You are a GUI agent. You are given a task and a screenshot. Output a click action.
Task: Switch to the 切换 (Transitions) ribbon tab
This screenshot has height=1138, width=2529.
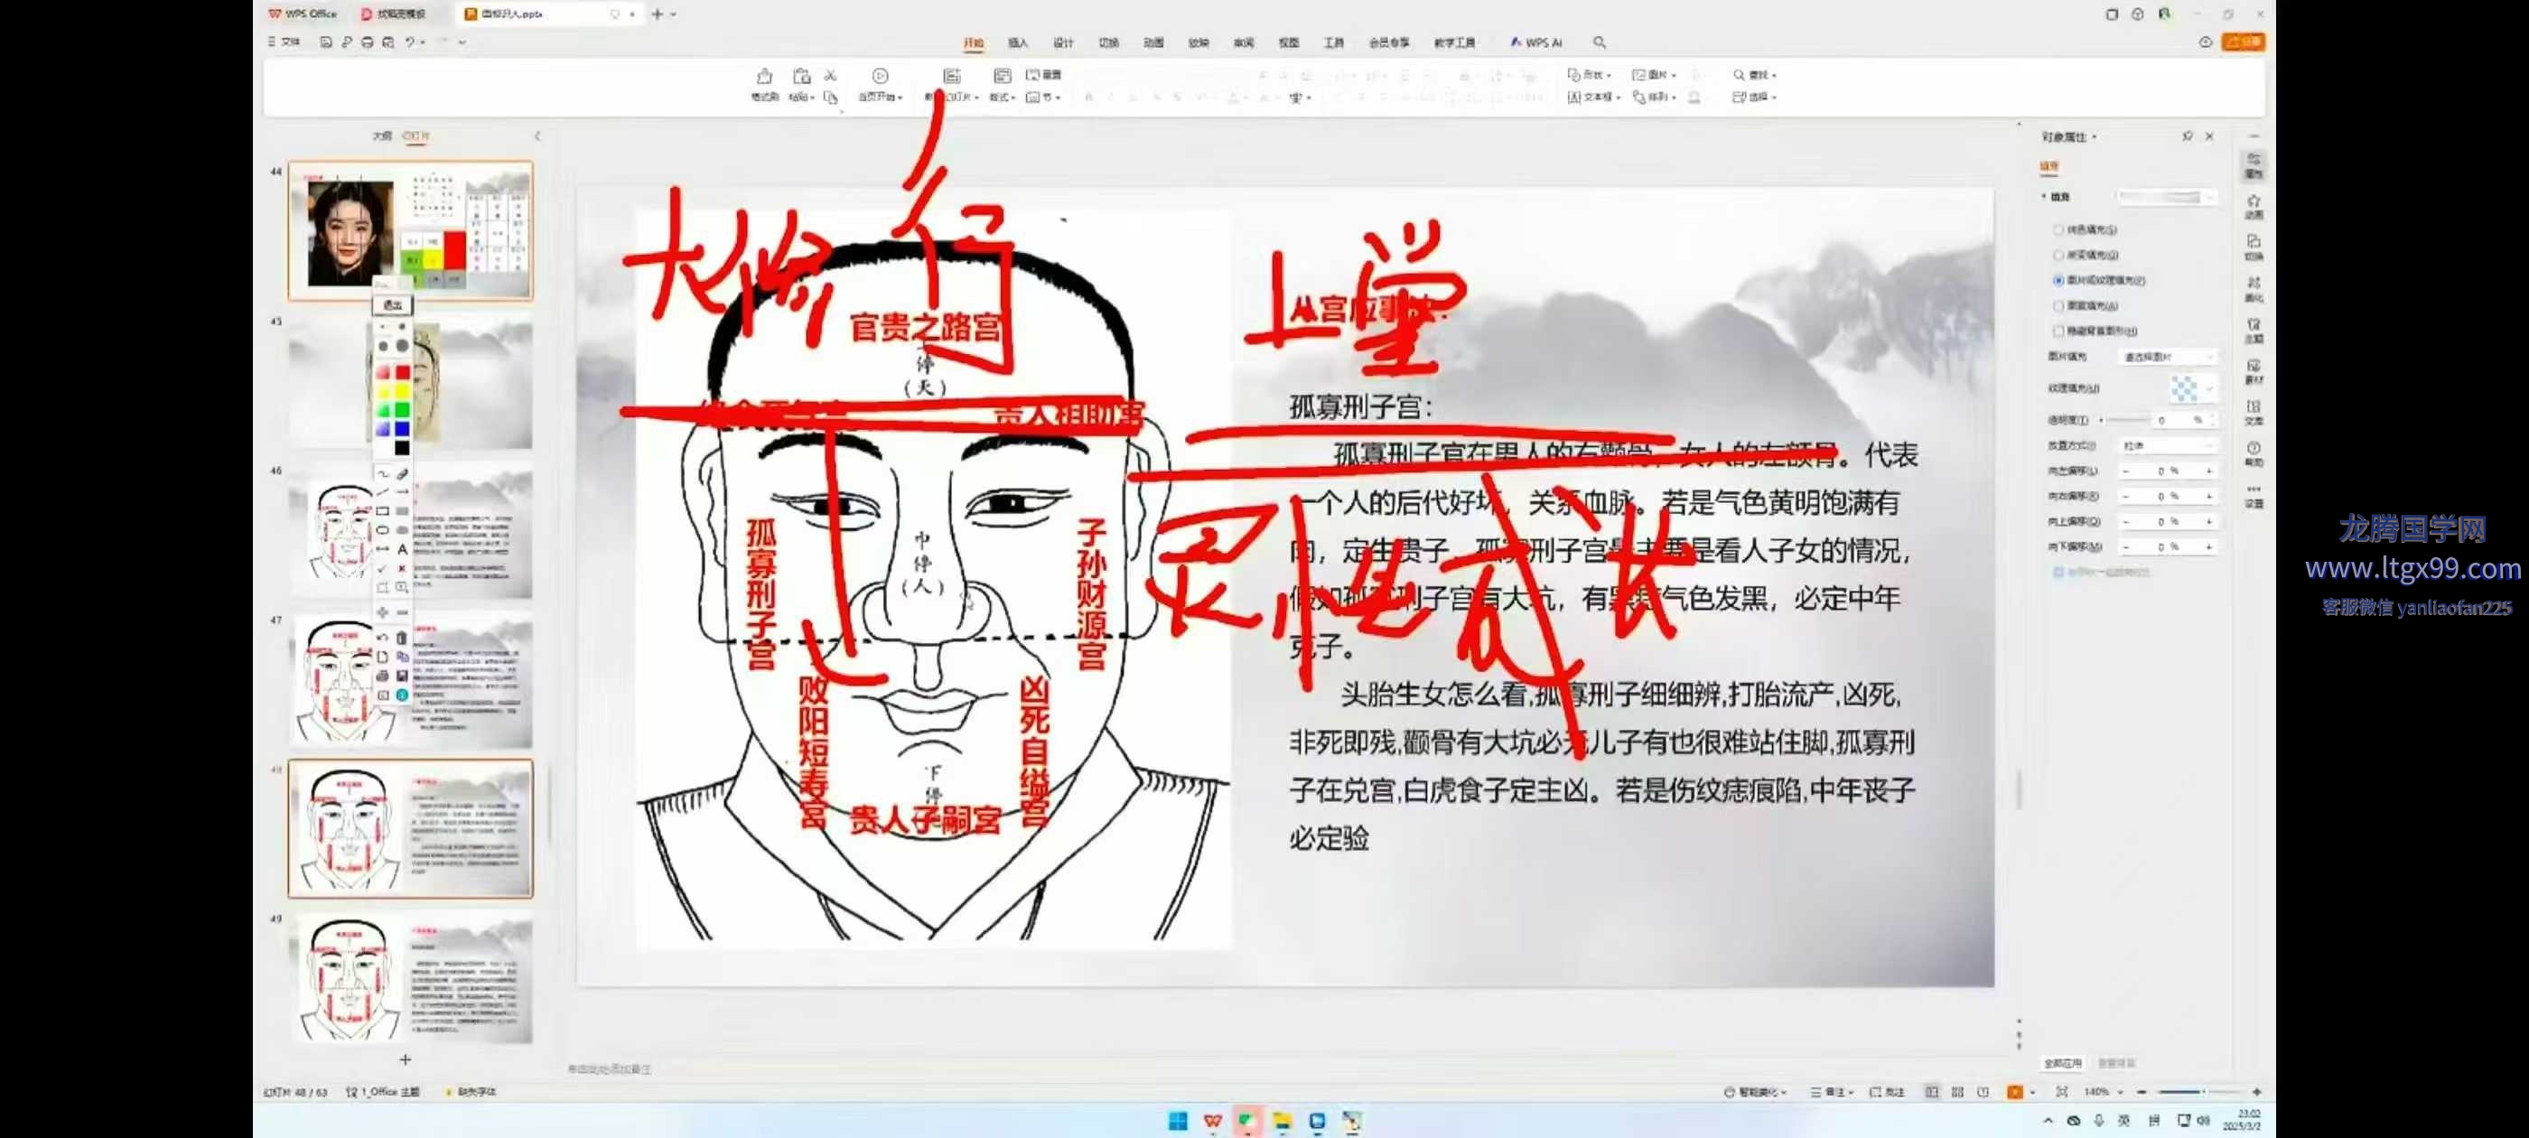pos(1108,42)
